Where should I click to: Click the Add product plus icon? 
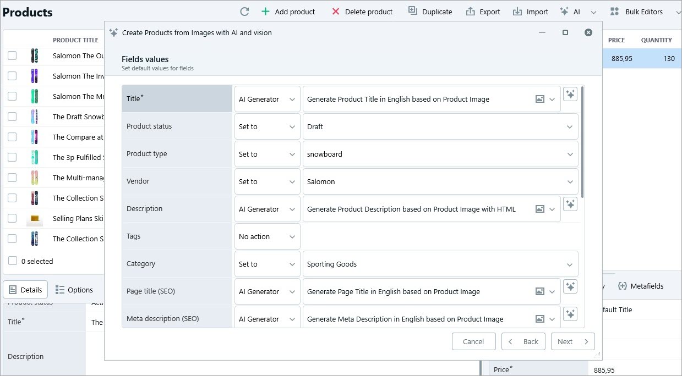[x=265, y=12]
